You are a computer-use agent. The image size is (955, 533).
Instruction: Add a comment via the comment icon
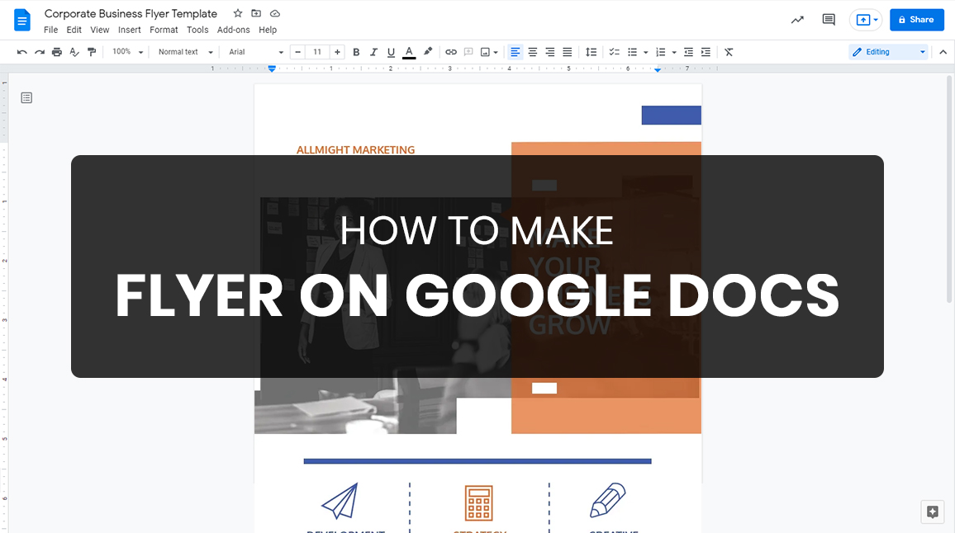point(468,51)
